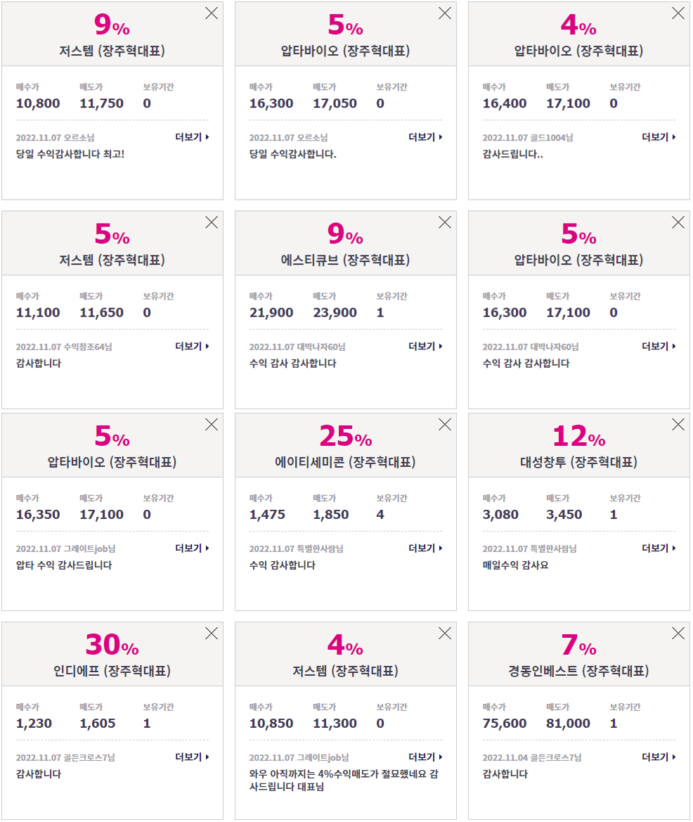Open 더보기 for 매일수익 감사요 review
This screenshot has height=822, width=693.
pos(659,548)
